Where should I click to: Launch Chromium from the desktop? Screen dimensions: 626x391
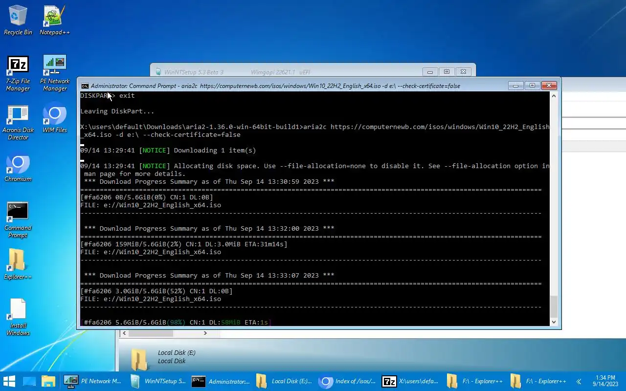coord(18,169)
